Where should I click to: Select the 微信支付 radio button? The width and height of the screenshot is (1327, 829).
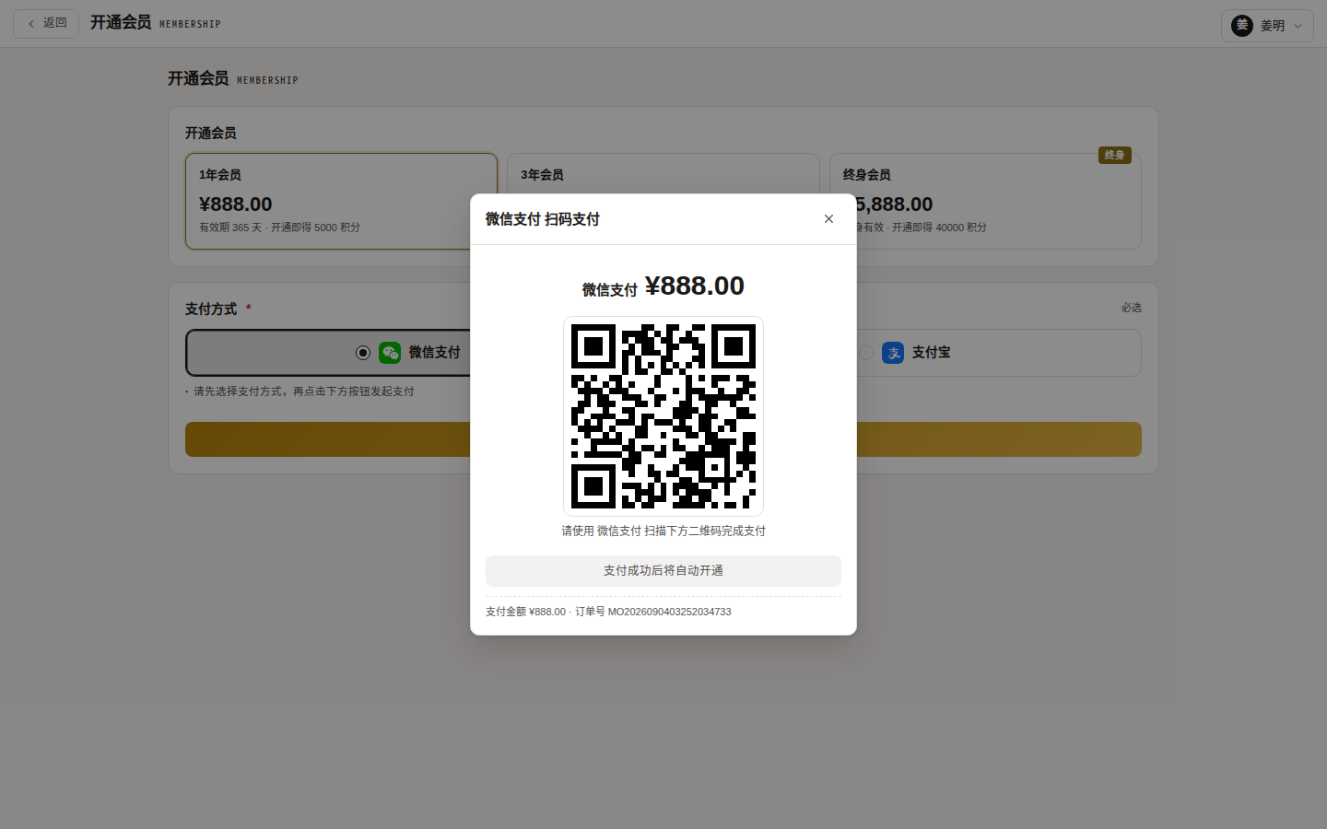[x=363, y=353]
